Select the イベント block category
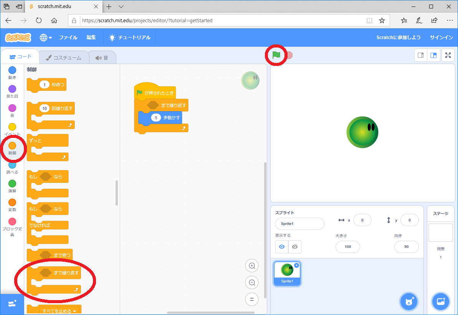This screenshot has width=458, height=315. coord(12,130)
